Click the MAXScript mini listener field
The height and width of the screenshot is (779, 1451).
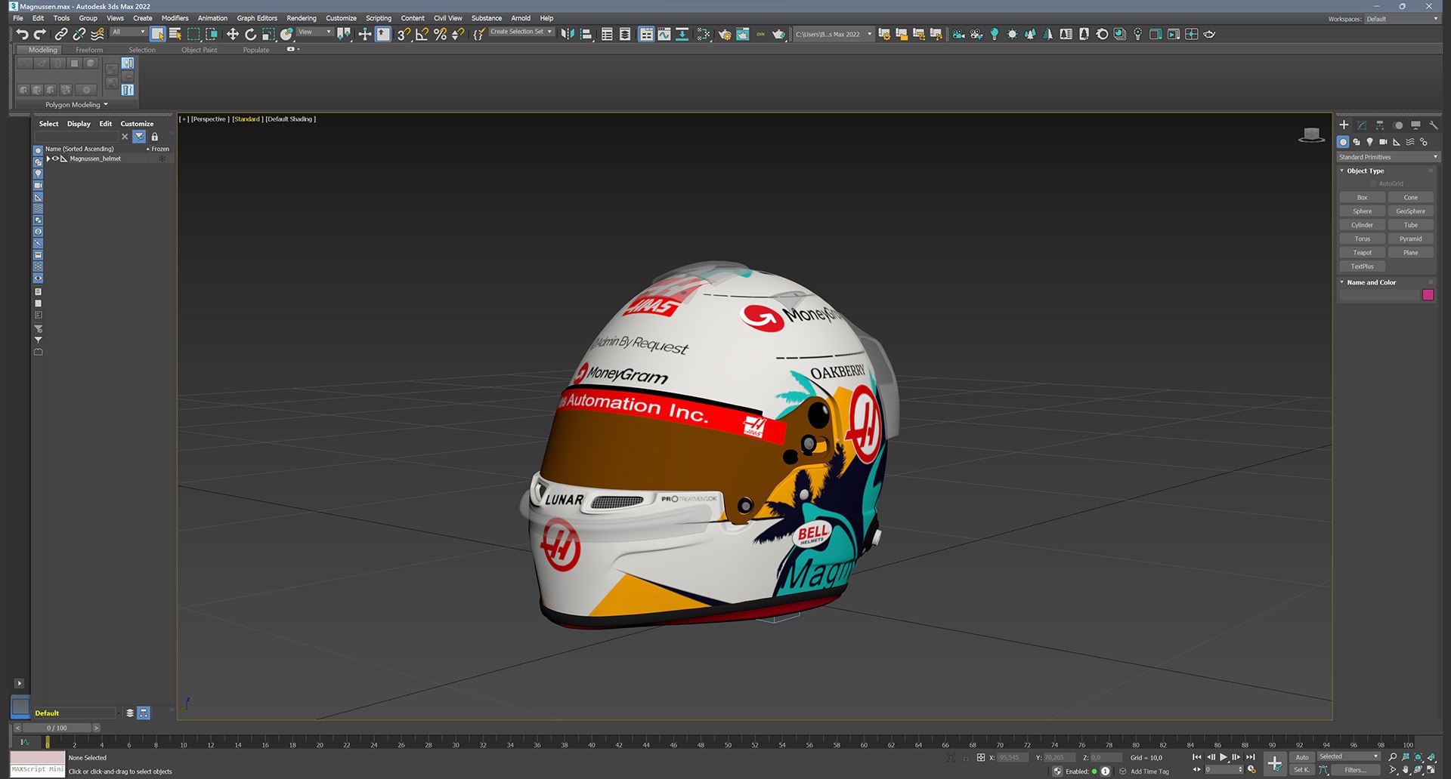tap(38, 769)
